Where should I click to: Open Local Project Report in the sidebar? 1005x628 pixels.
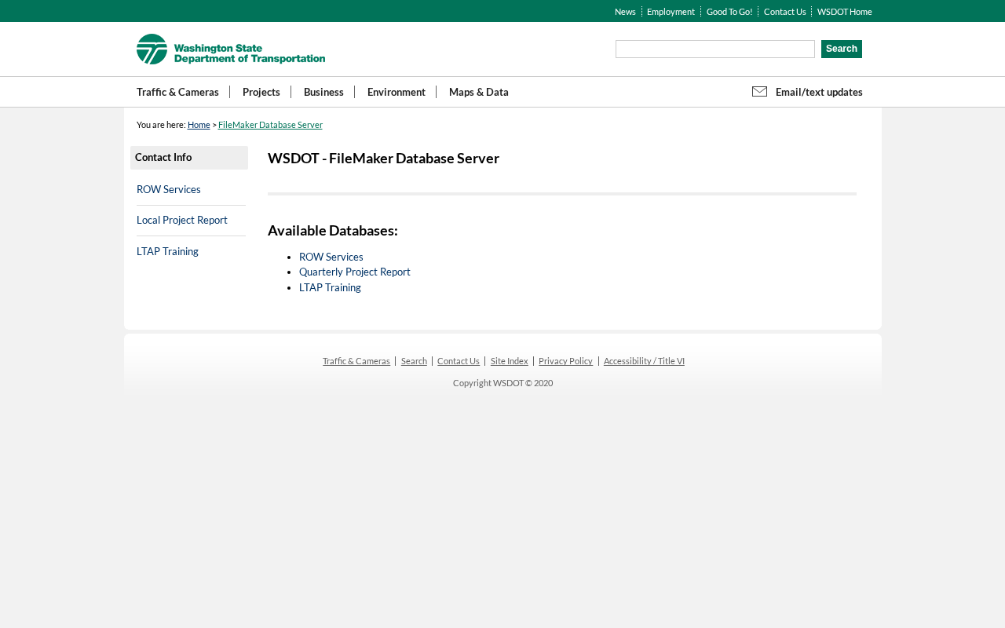pyautogui.click(x=182, y=220)
